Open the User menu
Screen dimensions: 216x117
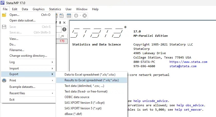coord(68,9)
